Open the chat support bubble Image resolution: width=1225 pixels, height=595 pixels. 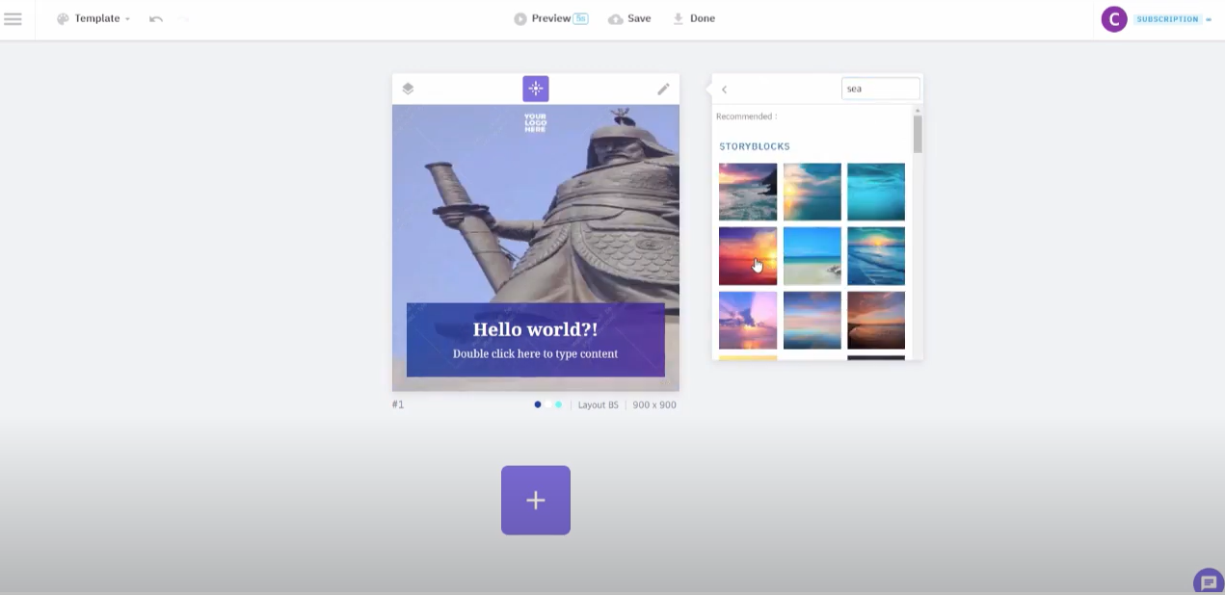click(1208, 581)
